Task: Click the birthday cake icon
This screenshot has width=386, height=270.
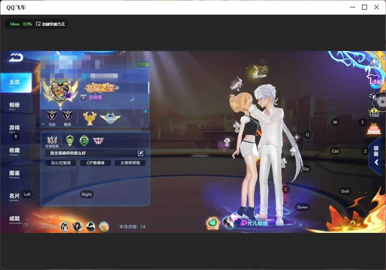Action: (374, 129)
